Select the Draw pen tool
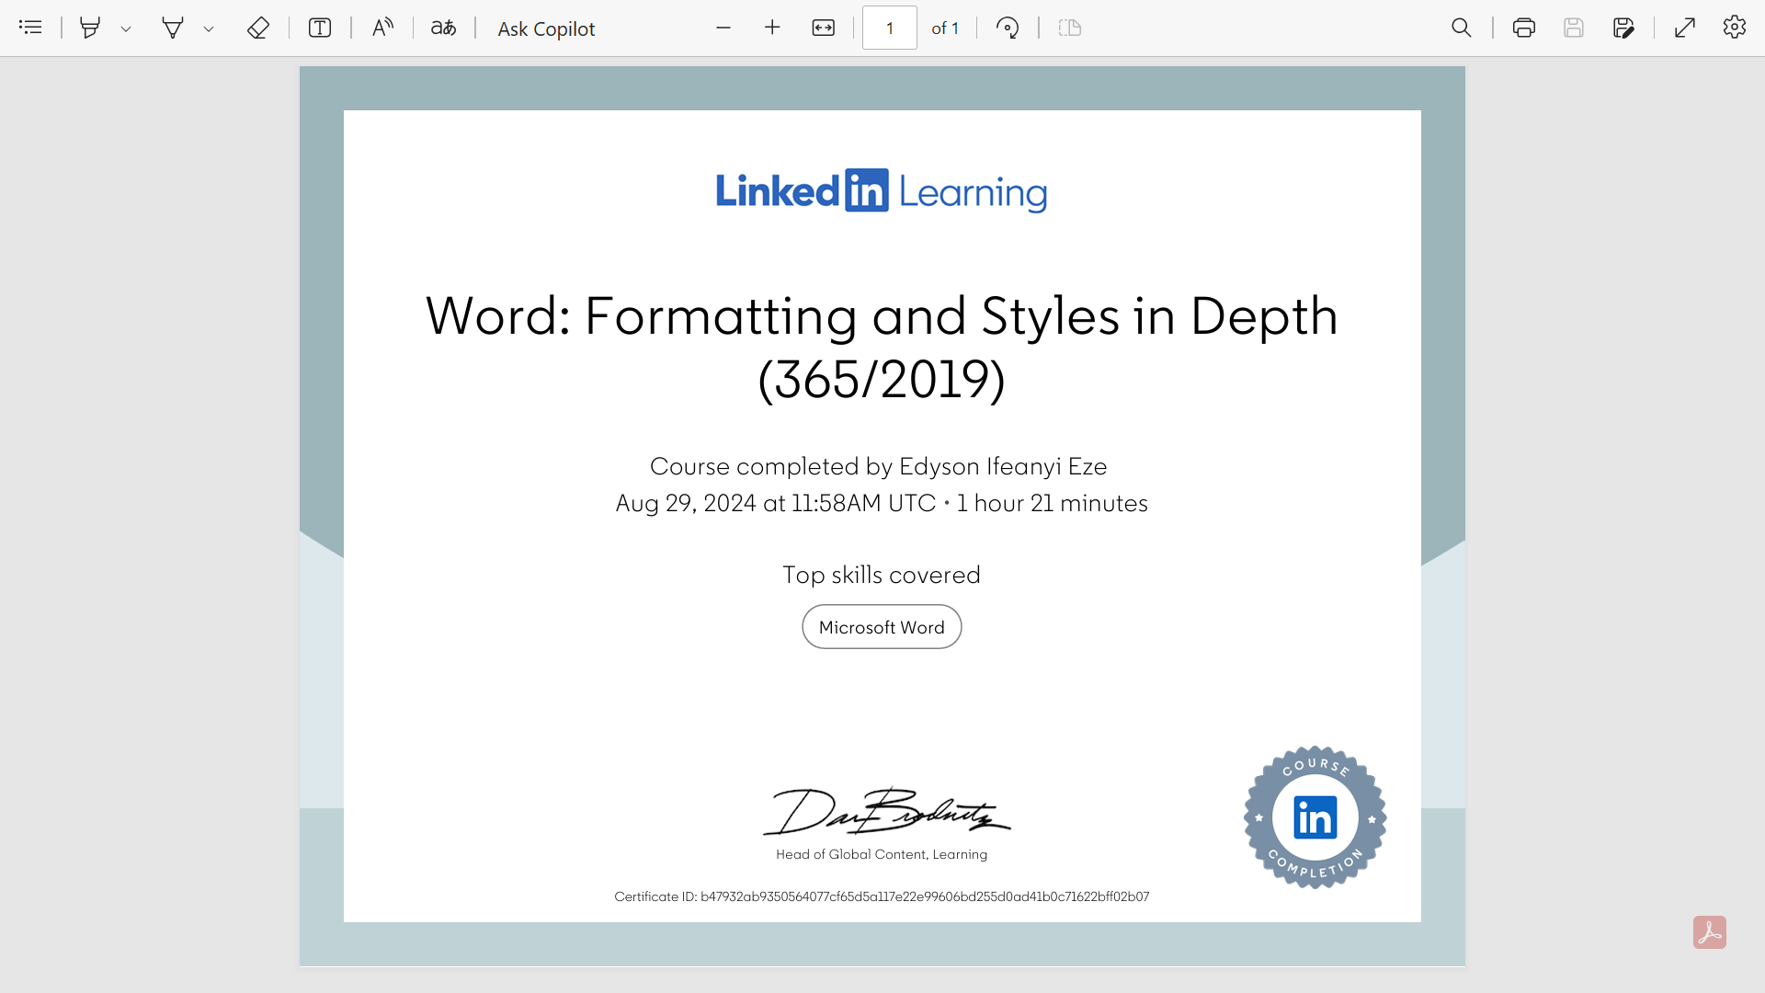The width and height of the screenshot is (1765, 993). coord(173,28)
